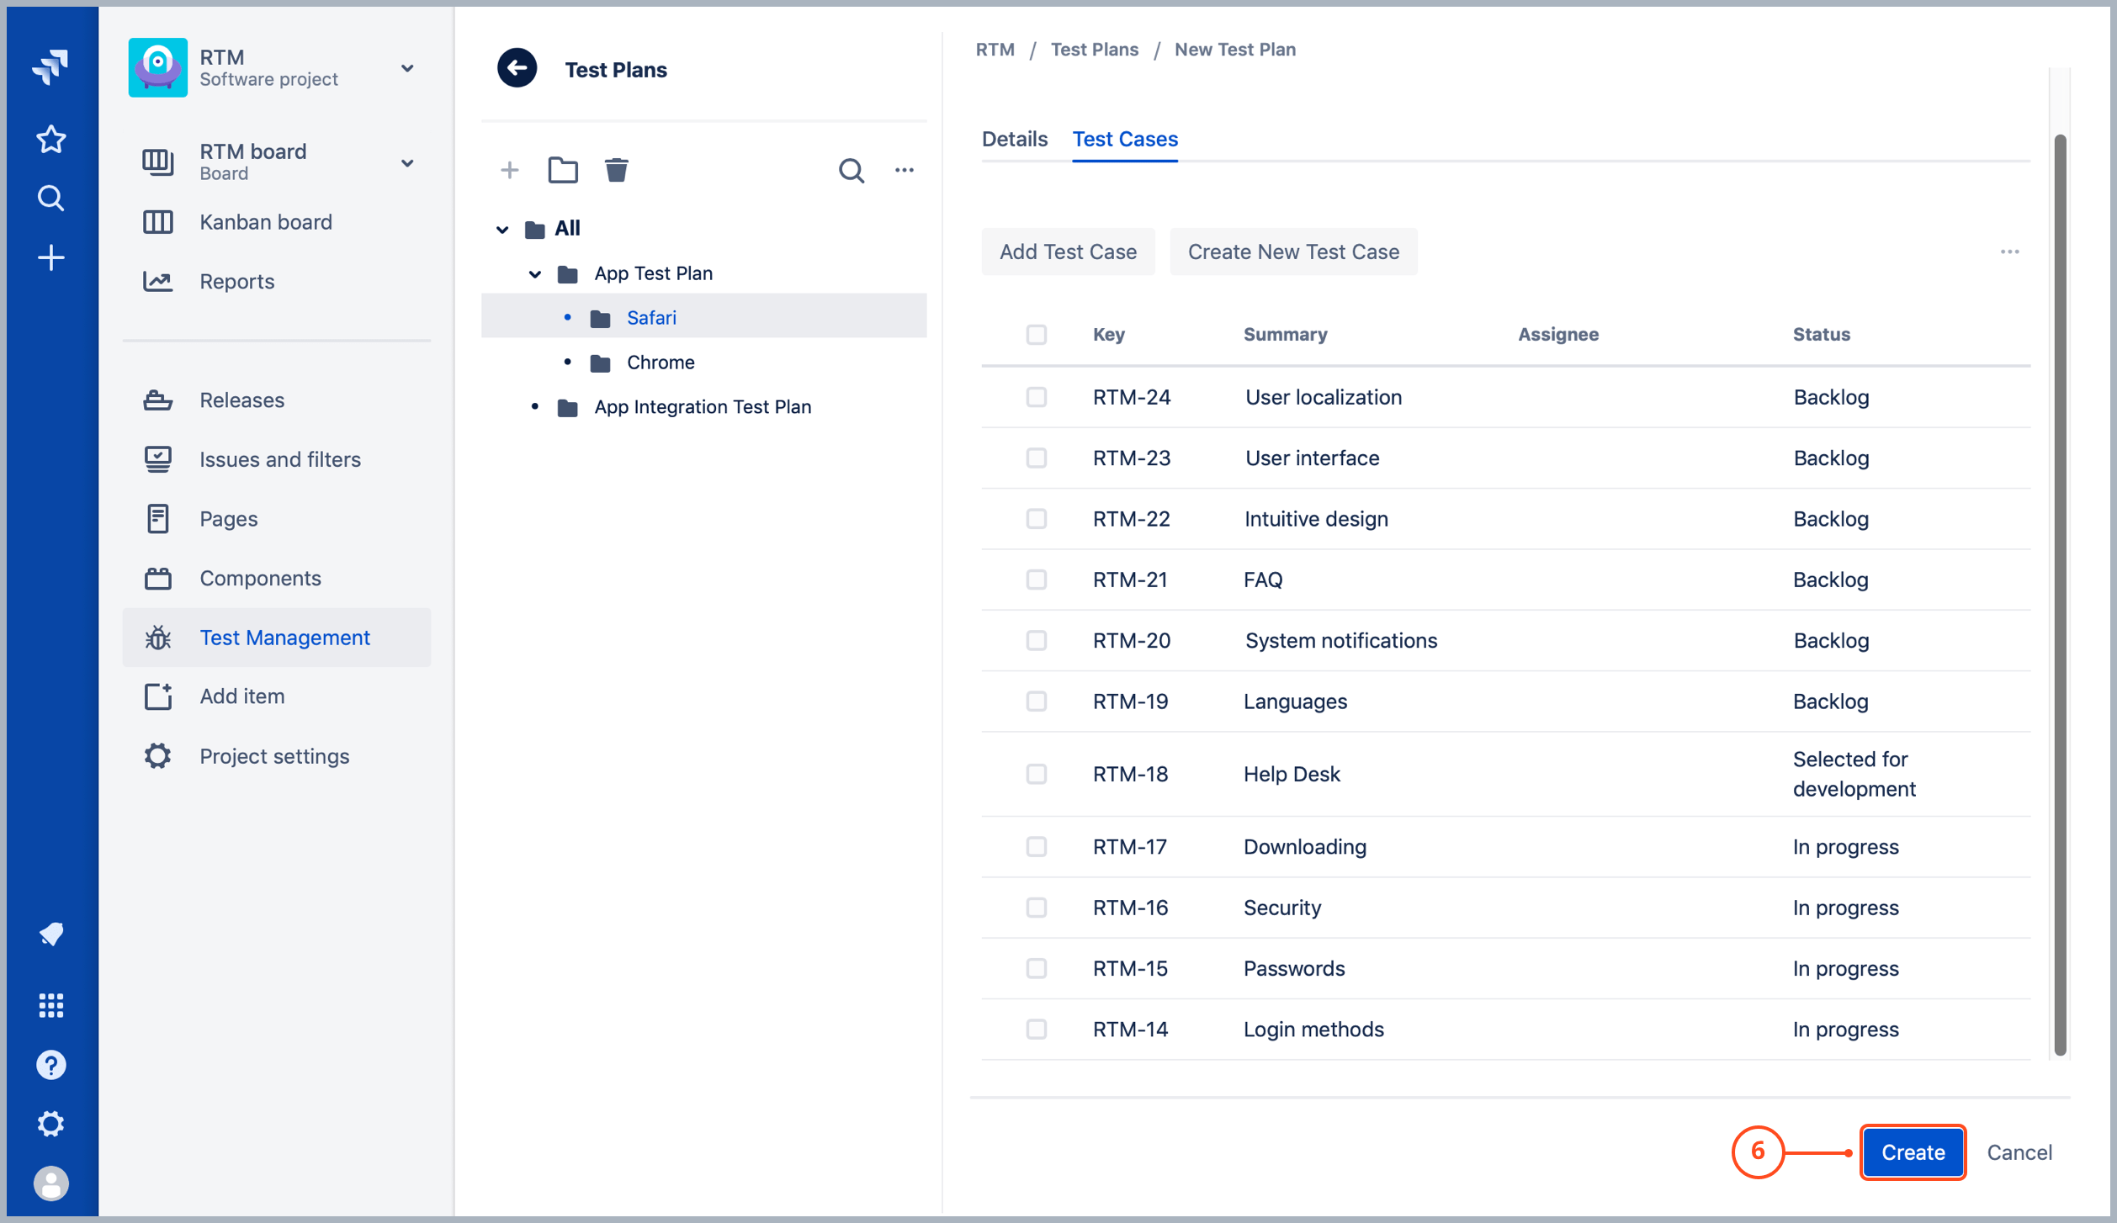
Task: Click the plus add icon above the tree
Action: pos(509,170)
